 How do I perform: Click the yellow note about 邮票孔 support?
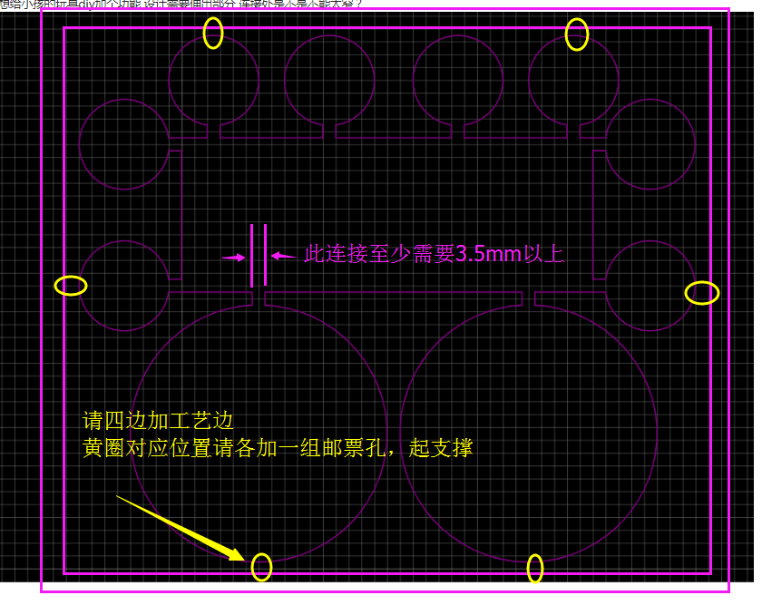tap(277, 449)
